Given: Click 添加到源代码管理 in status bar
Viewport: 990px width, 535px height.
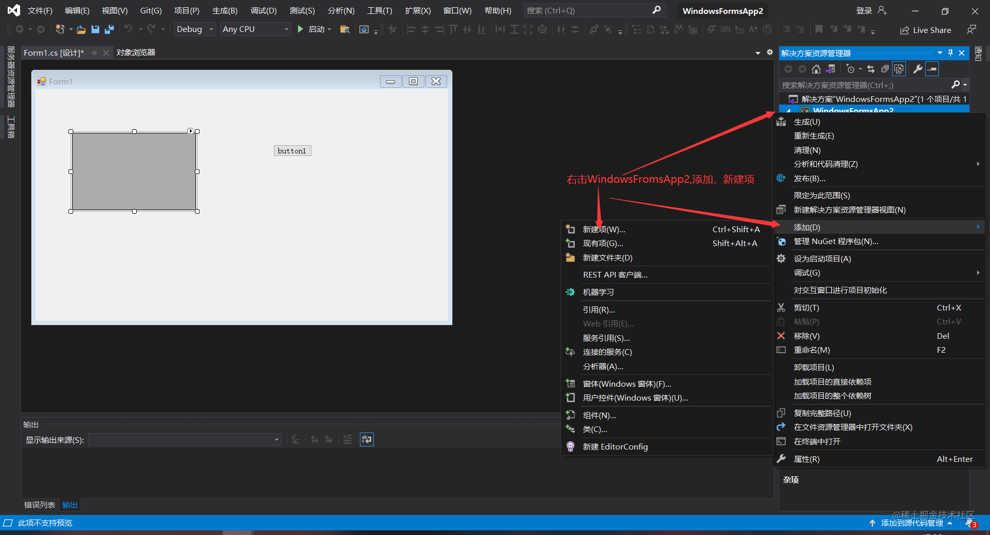Looking at the screenshot, I should click(x=911, y=523).
